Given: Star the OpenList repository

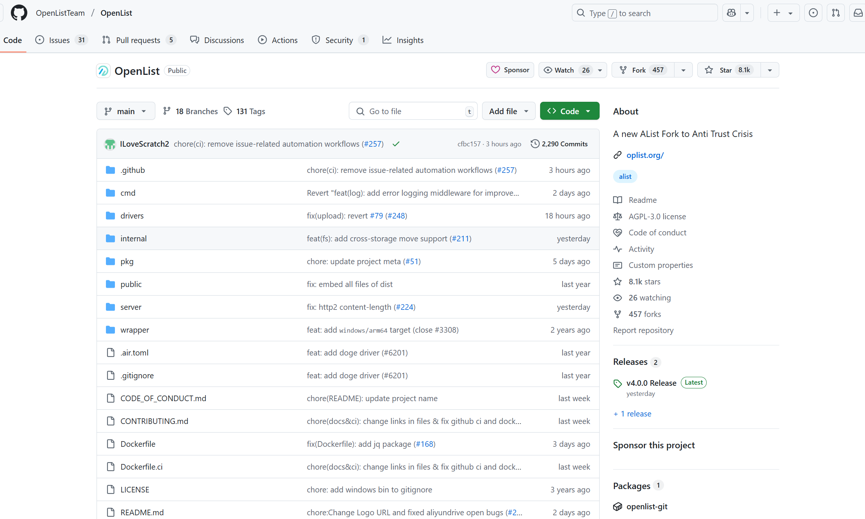Looking at the screenshot, I should click(x=729, y=70).
